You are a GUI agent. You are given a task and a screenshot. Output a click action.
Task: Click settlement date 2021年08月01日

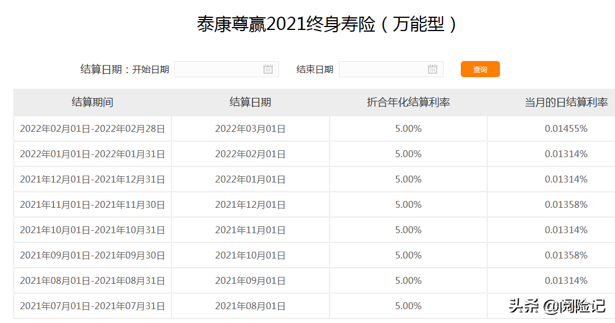[x=250, y=306]
